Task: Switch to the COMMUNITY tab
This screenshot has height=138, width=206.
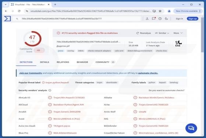Action: (x=105, y=62)
